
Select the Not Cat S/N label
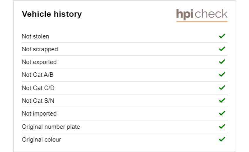coord(38,101)
